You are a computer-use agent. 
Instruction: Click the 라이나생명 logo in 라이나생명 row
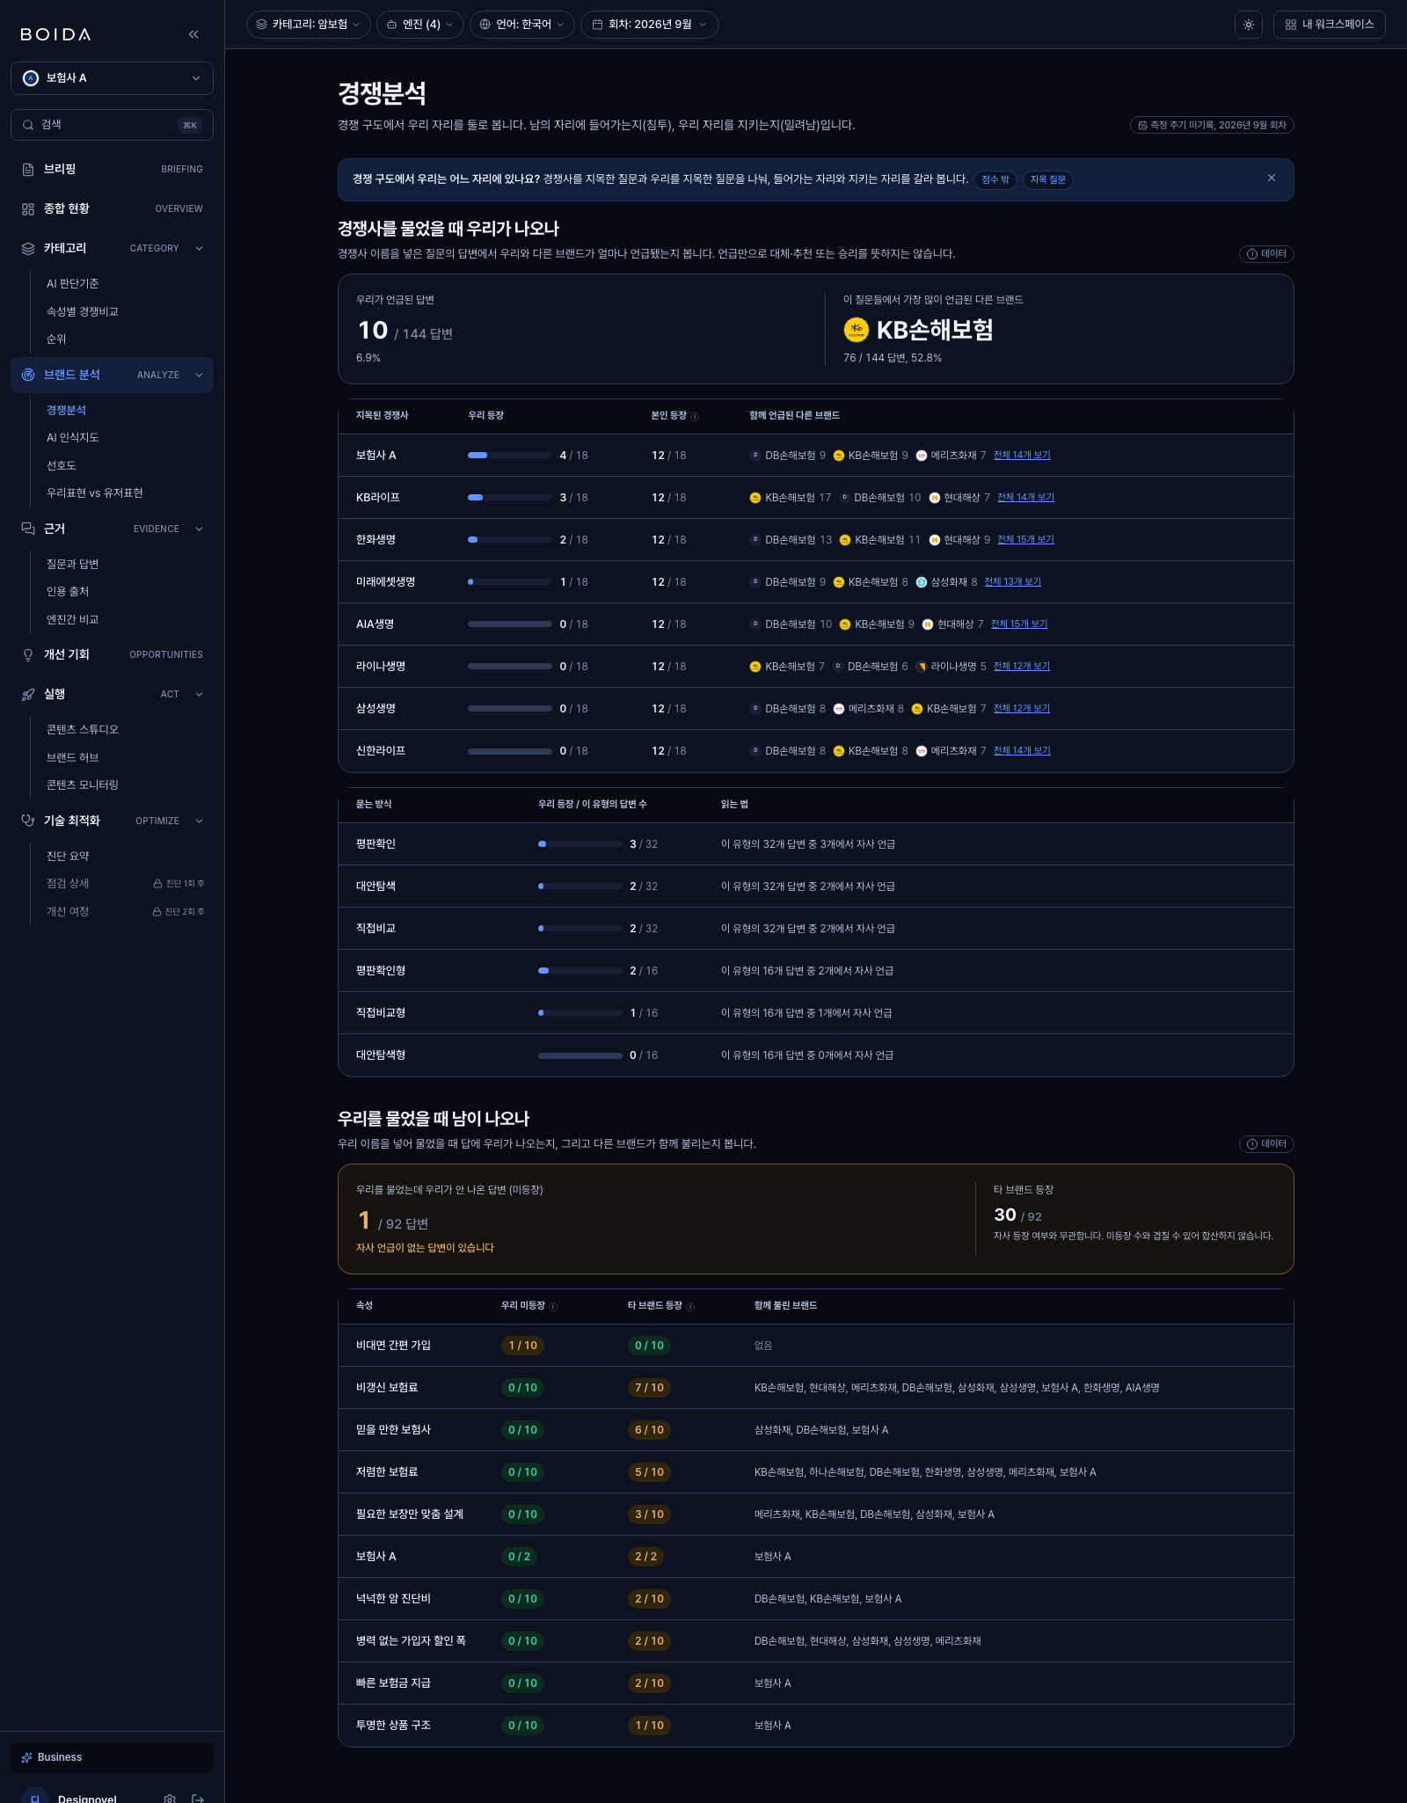922,667
